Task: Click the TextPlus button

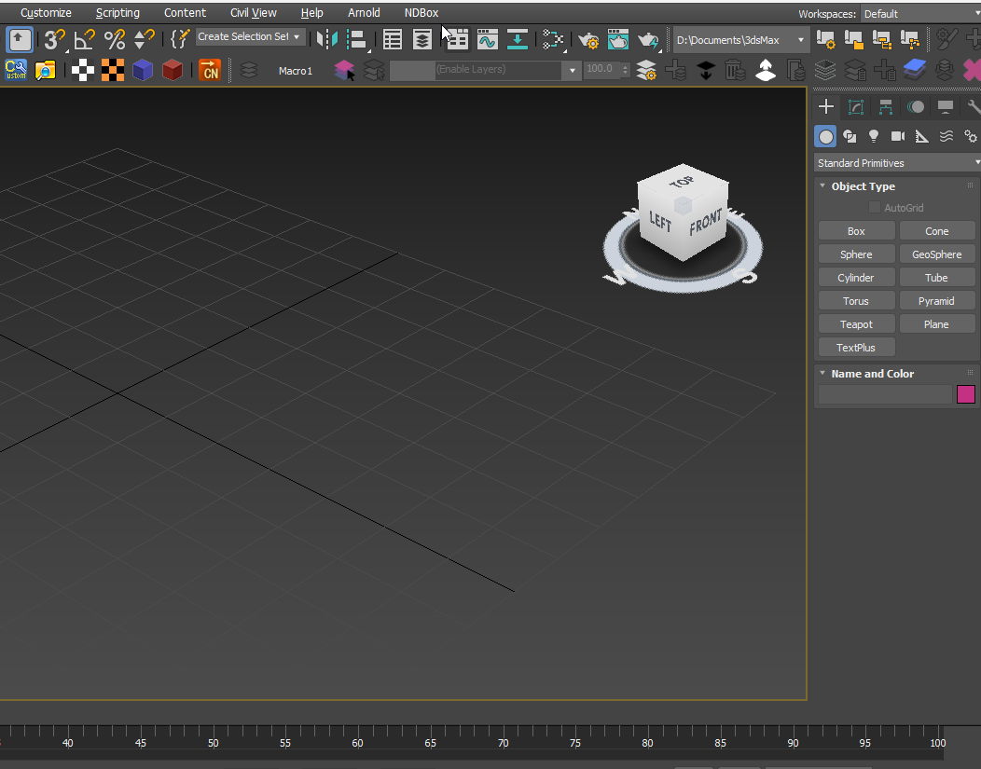Action: click(x=856, y=348)
